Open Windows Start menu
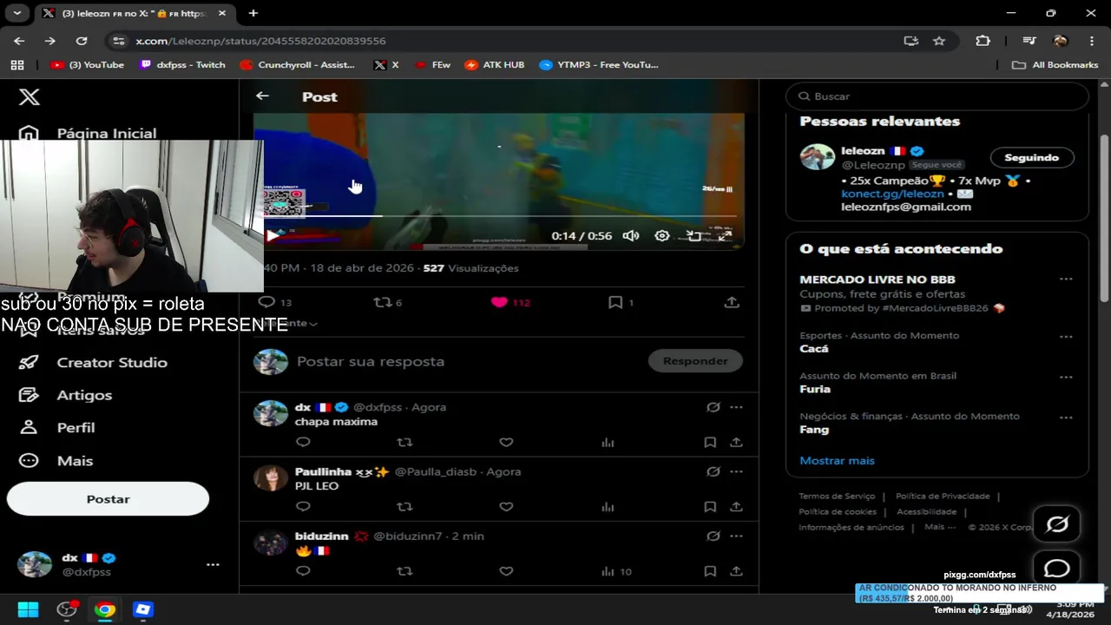This screenshot has width=1111, height=625. [x=28, y=609]
